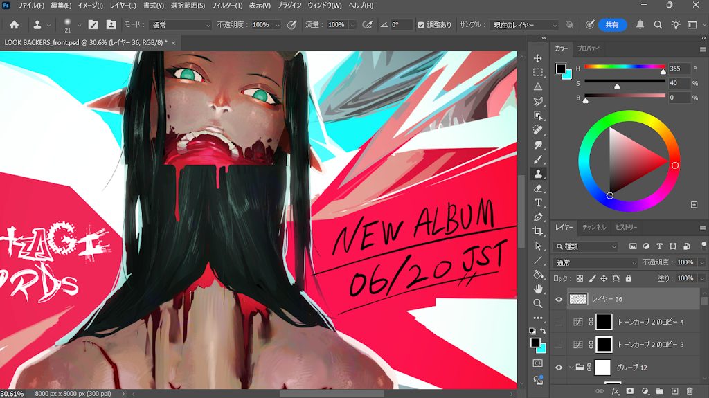
Task: Open the サンプル dropdown
Action: coord(524,25)
